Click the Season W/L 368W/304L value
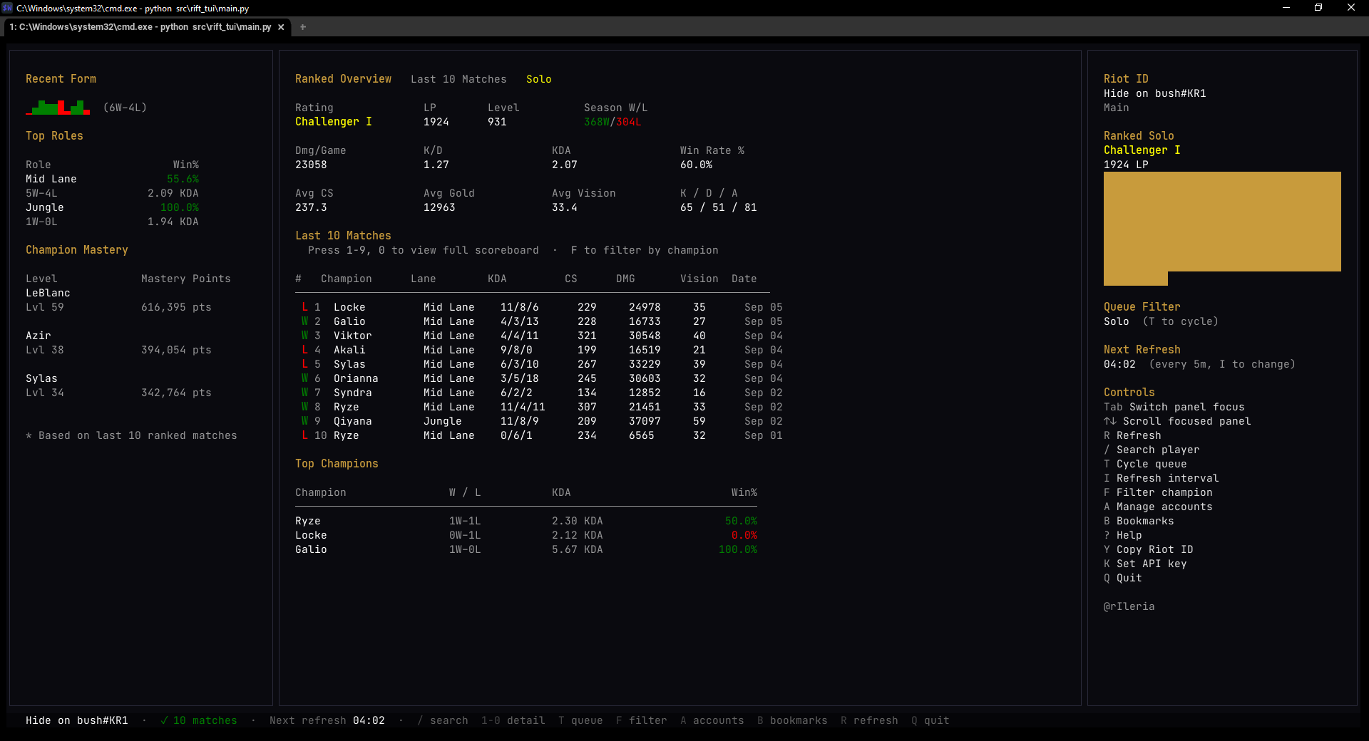This screenshot has height=741, width=1369. click(x=612, y=122)
